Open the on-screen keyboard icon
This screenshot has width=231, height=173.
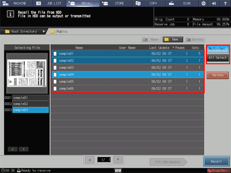click(x=118, y=171)
